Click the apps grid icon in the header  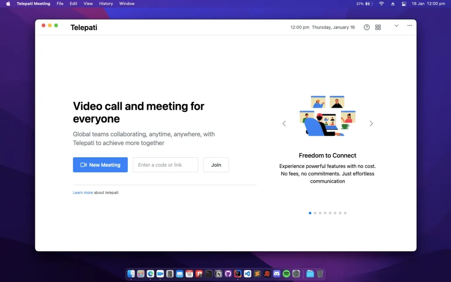378,27
